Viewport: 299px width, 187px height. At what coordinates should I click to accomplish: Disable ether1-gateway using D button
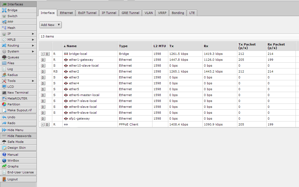(43, 60)
